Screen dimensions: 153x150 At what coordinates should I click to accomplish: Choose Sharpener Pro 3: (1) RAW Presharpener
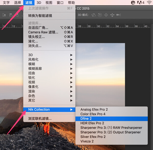click(111, 128)
